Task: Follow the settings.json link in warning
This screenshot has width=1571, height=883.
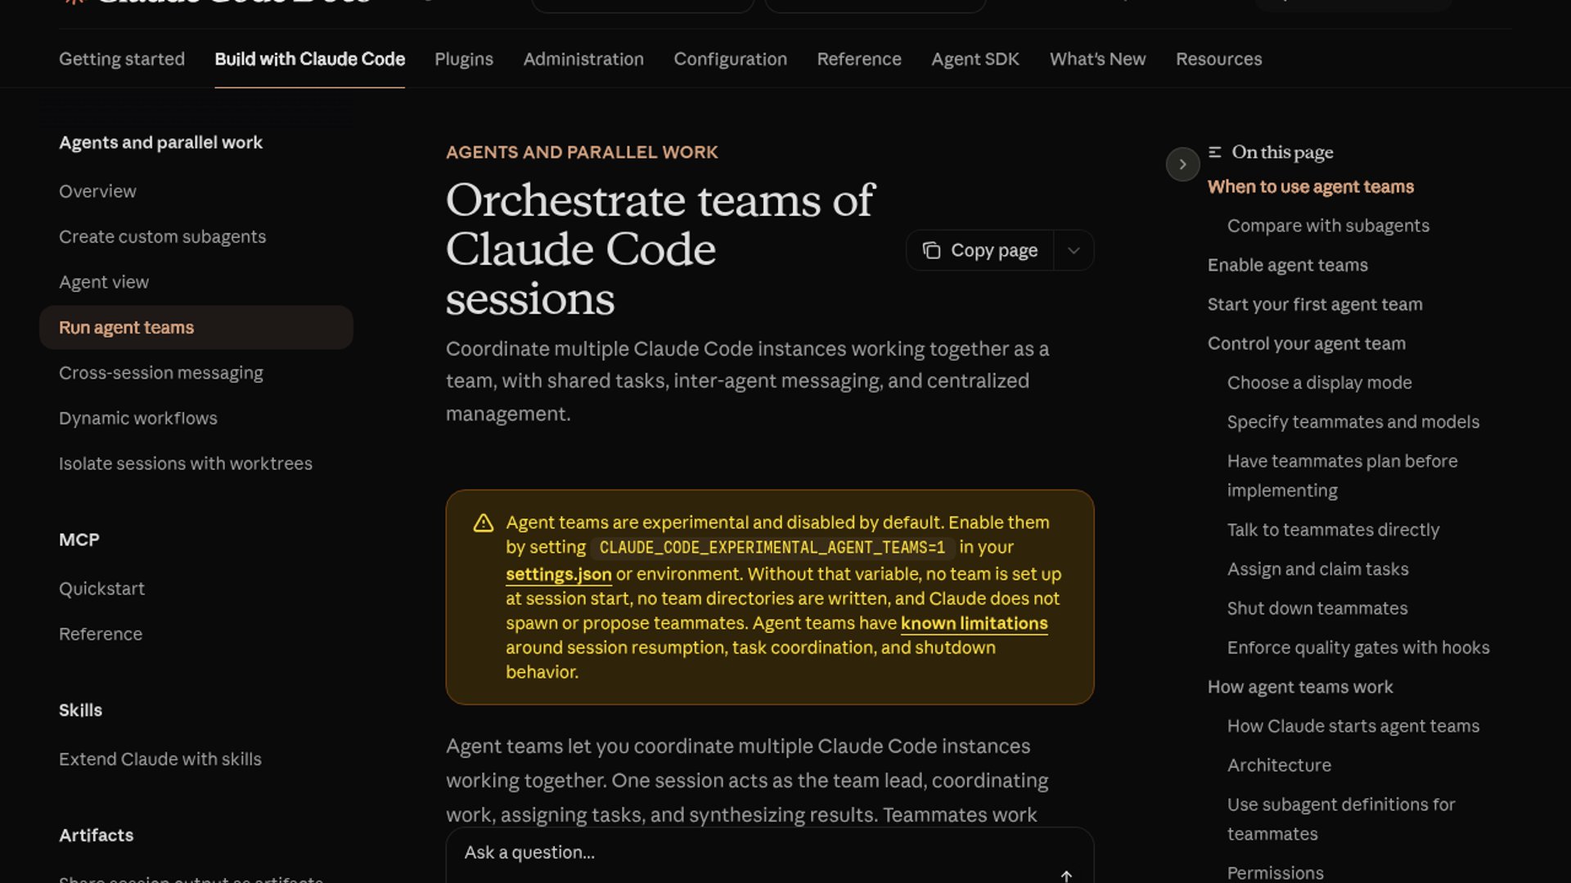Action: [x=559, y=574]
